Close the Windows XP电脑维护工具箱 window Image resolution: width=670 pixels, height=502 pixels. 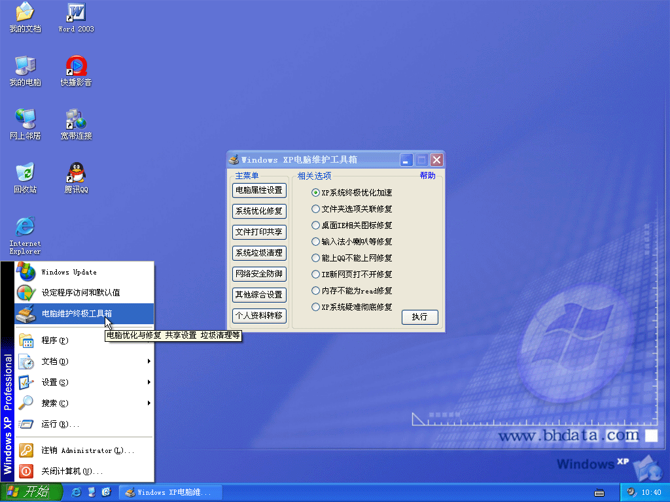coord(436,160)
